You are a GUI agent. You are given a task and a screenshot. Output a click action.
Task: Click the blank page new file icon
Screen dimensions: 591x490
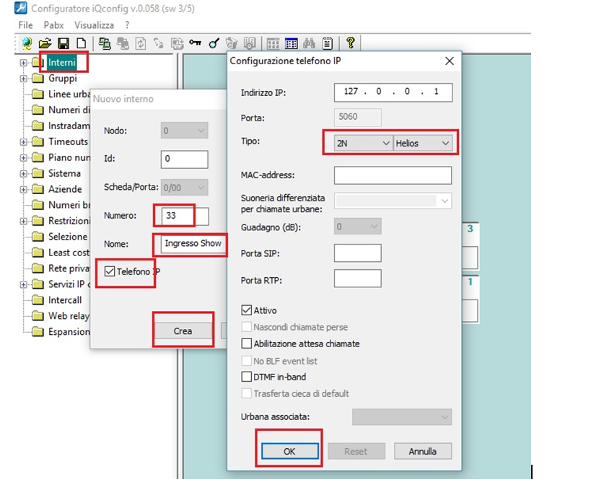(81, 43)
